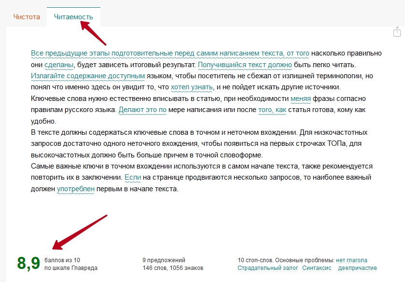This screenshot has width=405, height=282.
Task: Open the 'Синтаксис' problem link
Action: pos(317,268)
